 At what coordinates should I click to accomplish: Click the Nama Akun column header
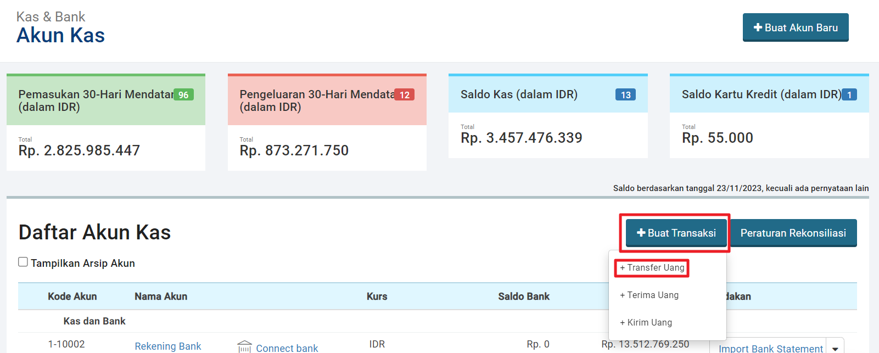tap(161, 296)
